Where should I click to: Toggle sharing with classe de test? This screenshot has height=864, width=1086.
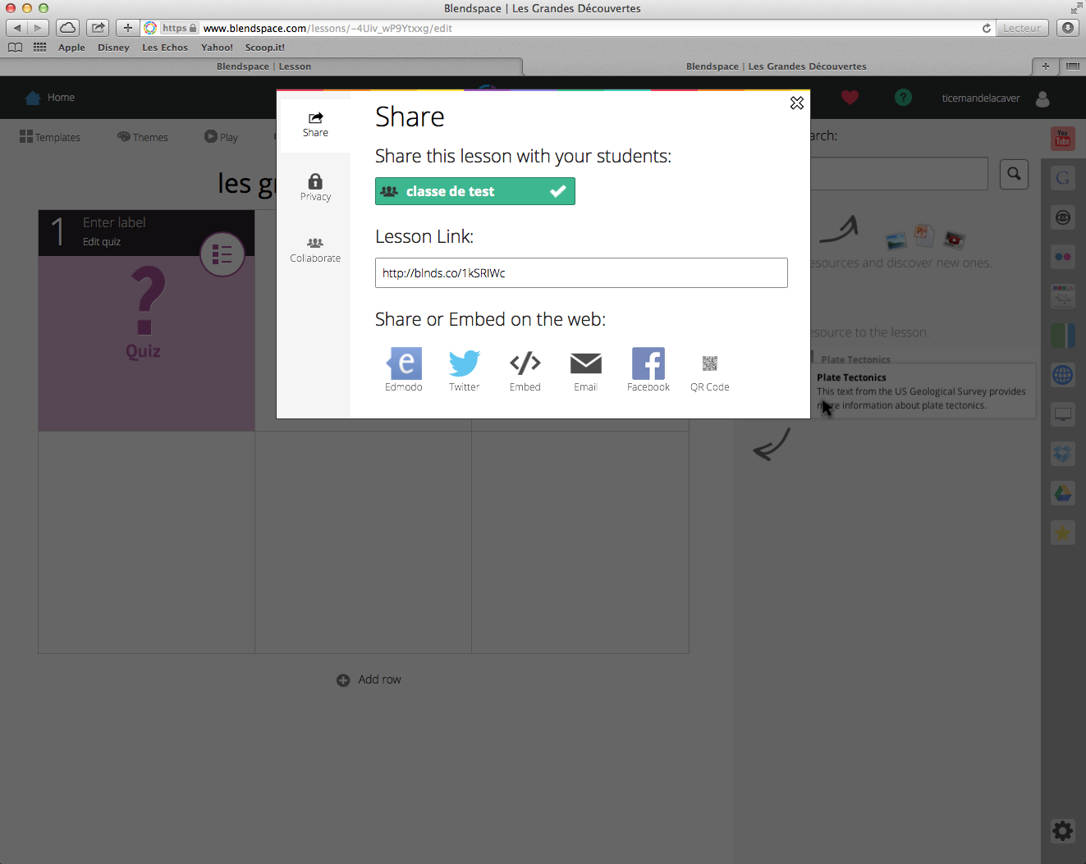point(474,191)
